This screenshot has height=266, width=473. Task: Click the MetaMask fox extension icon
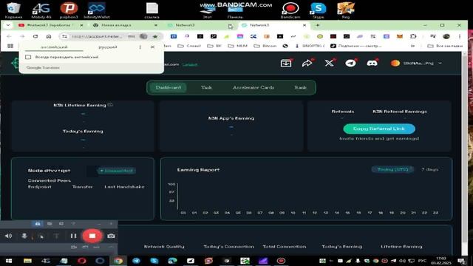(x=400, y=36)
